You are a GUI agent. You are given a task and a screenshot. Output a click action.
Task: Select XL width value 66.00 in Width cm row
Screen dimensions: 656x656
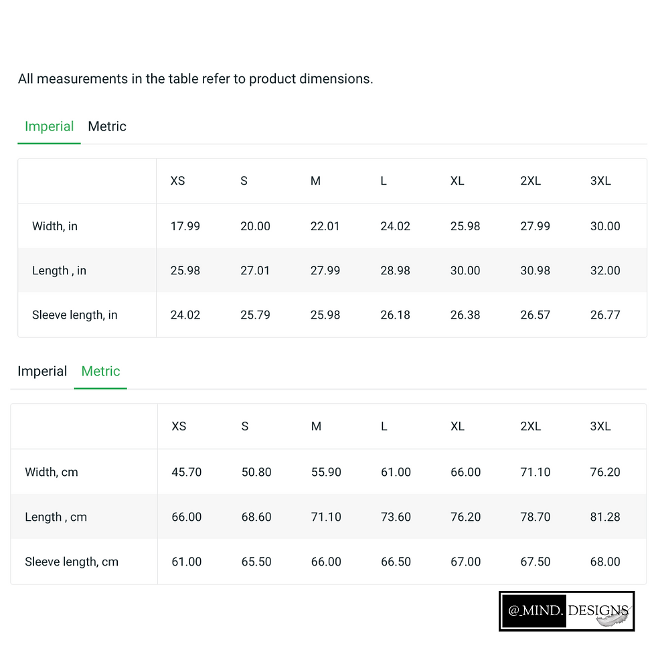click(x=466, y=473)
